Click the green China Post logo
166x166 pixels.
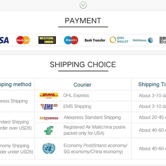(49, 130)
